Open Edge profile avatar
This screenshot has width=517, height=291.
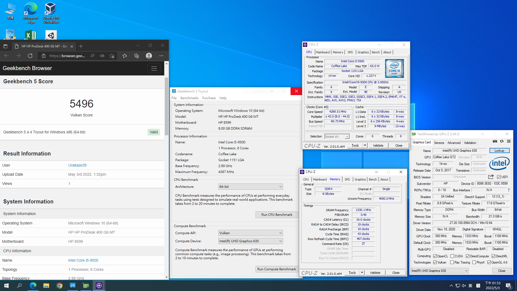pyautogui.click(x=149, y=56)
